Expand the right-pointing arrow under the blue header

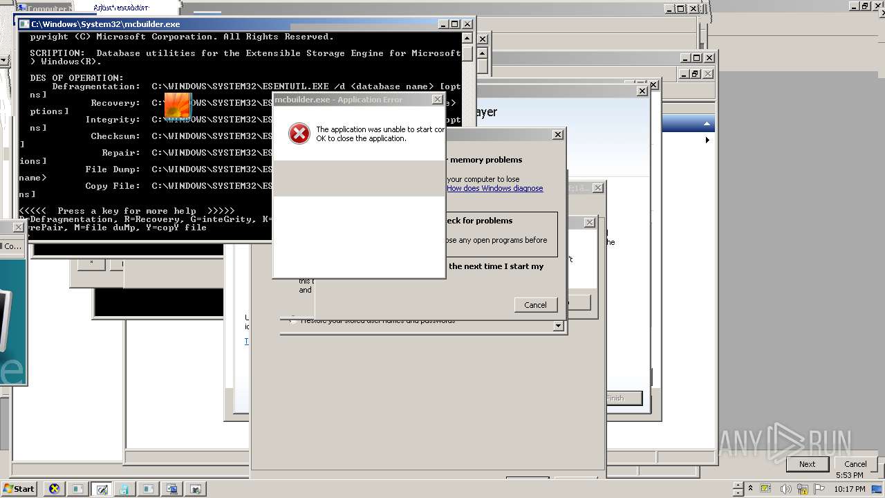707,140
